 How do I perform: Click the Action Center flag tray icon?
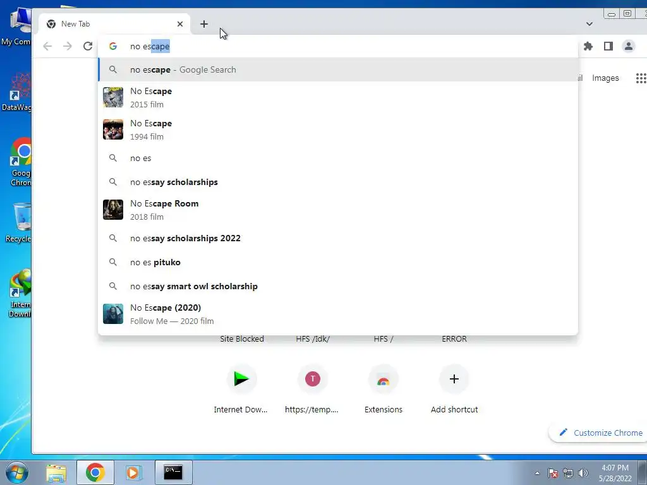click(553, 473)
